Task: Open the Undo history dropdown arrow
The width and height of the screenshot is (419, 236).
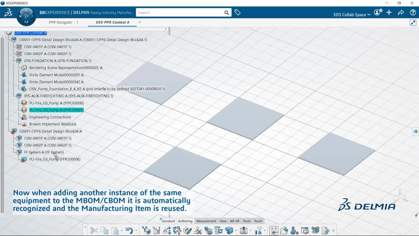Action: point(136,231)
